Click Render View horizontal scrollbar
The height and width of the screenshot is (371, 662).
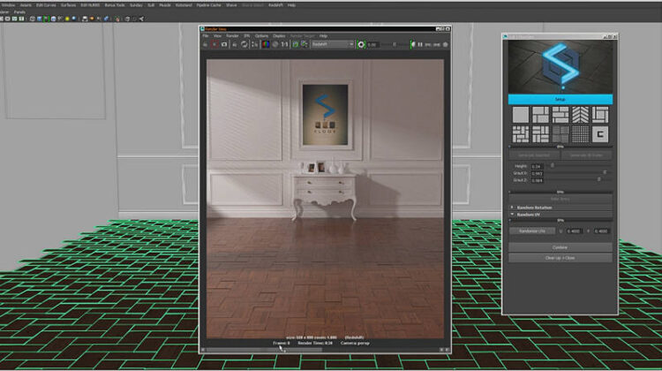[323, 350]
